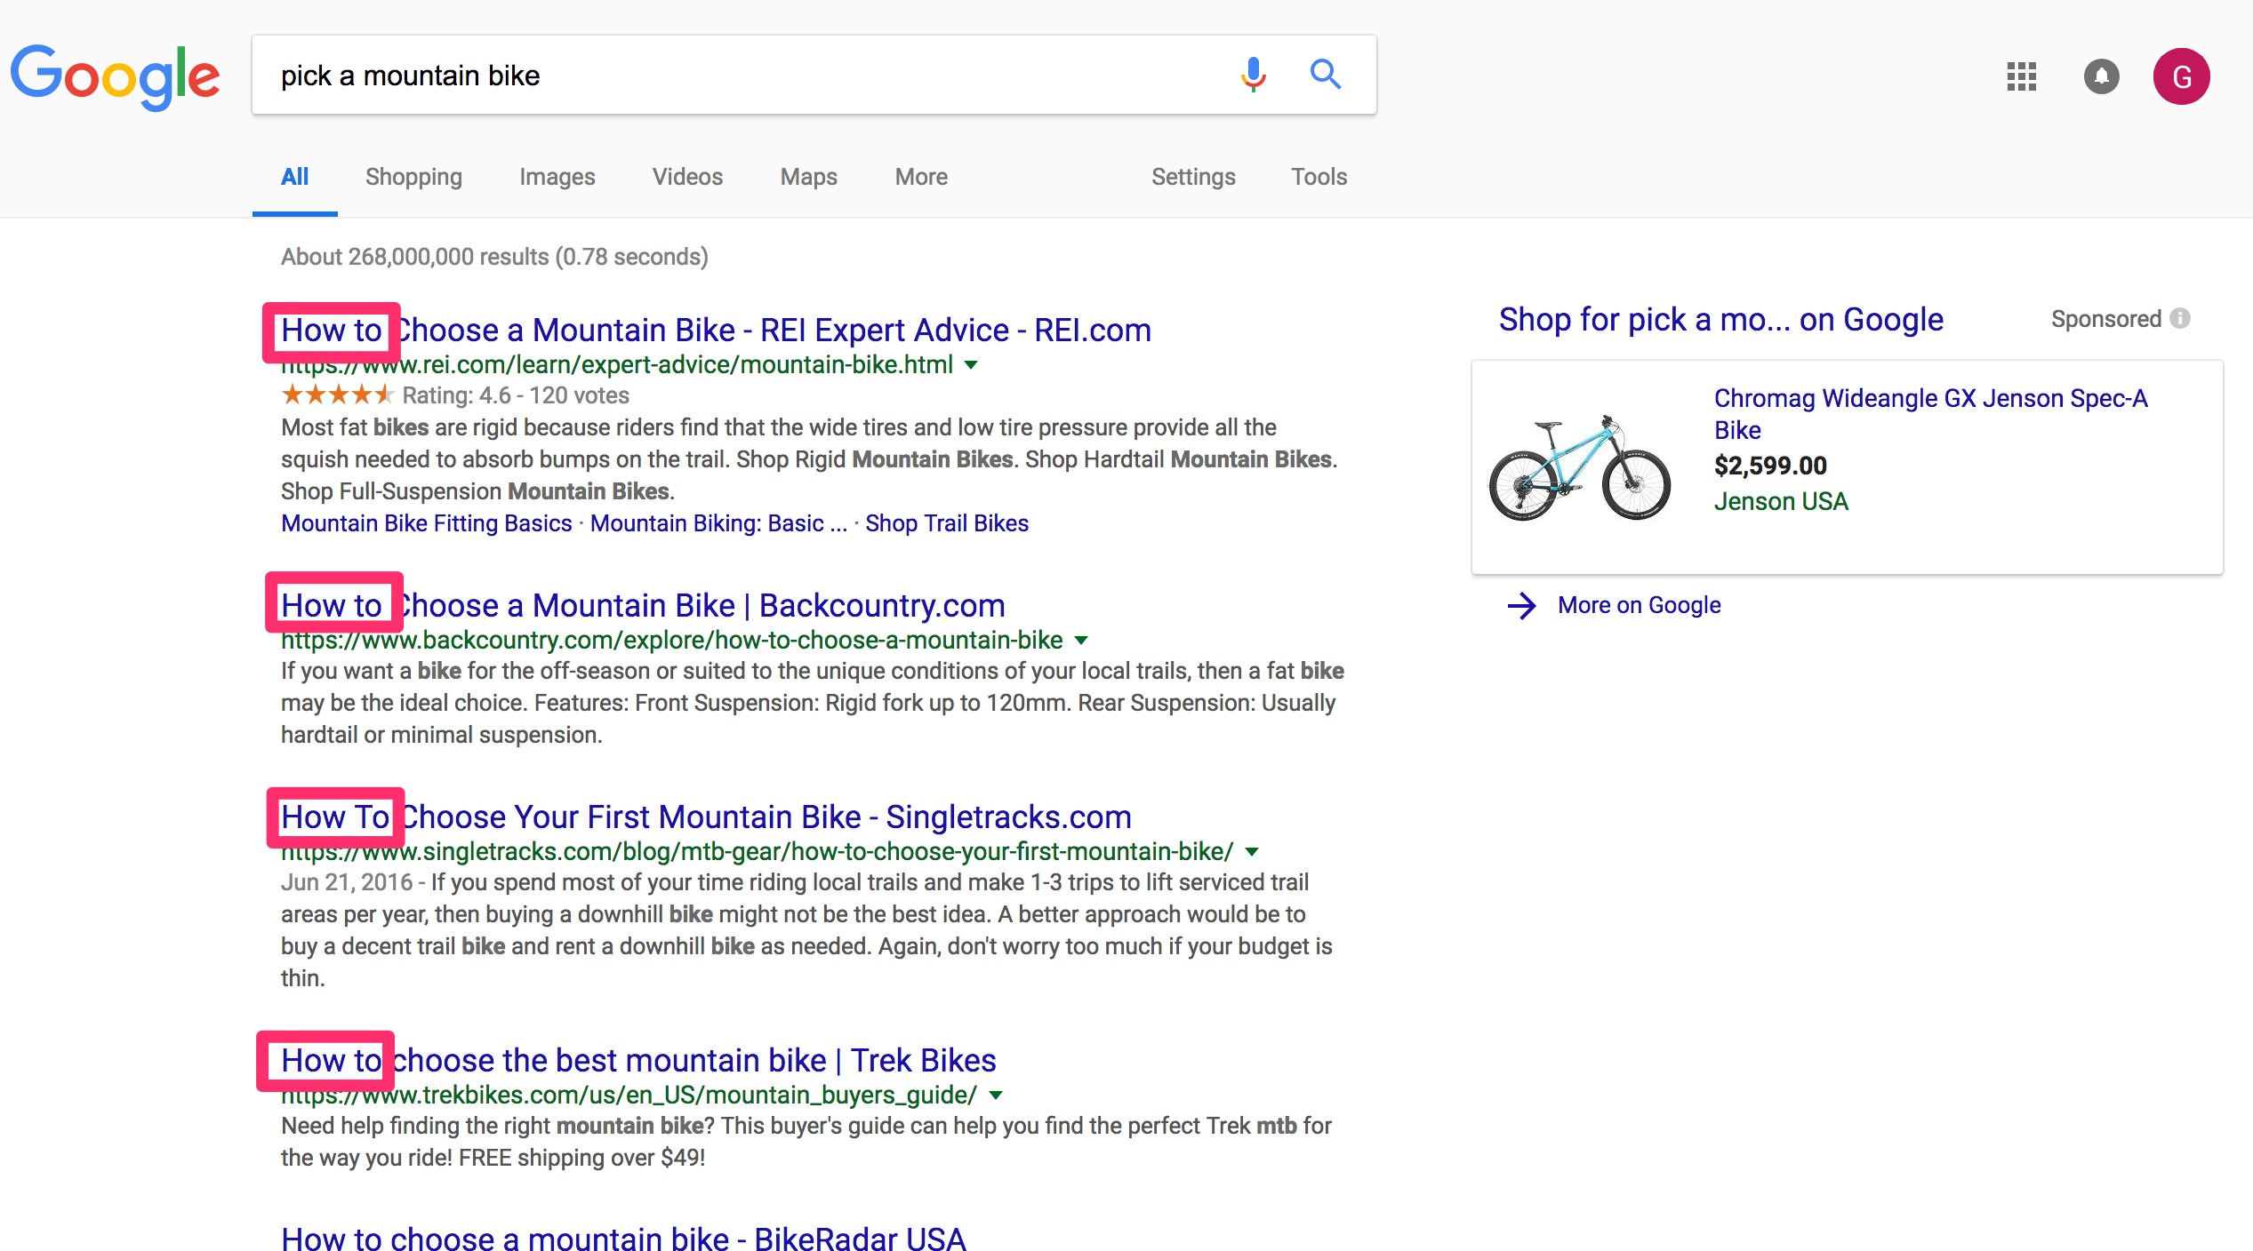Screen dimensions: 2253x1251
Task: Click the blue search magnifier icon
Action: click(x=1325, y=75)
